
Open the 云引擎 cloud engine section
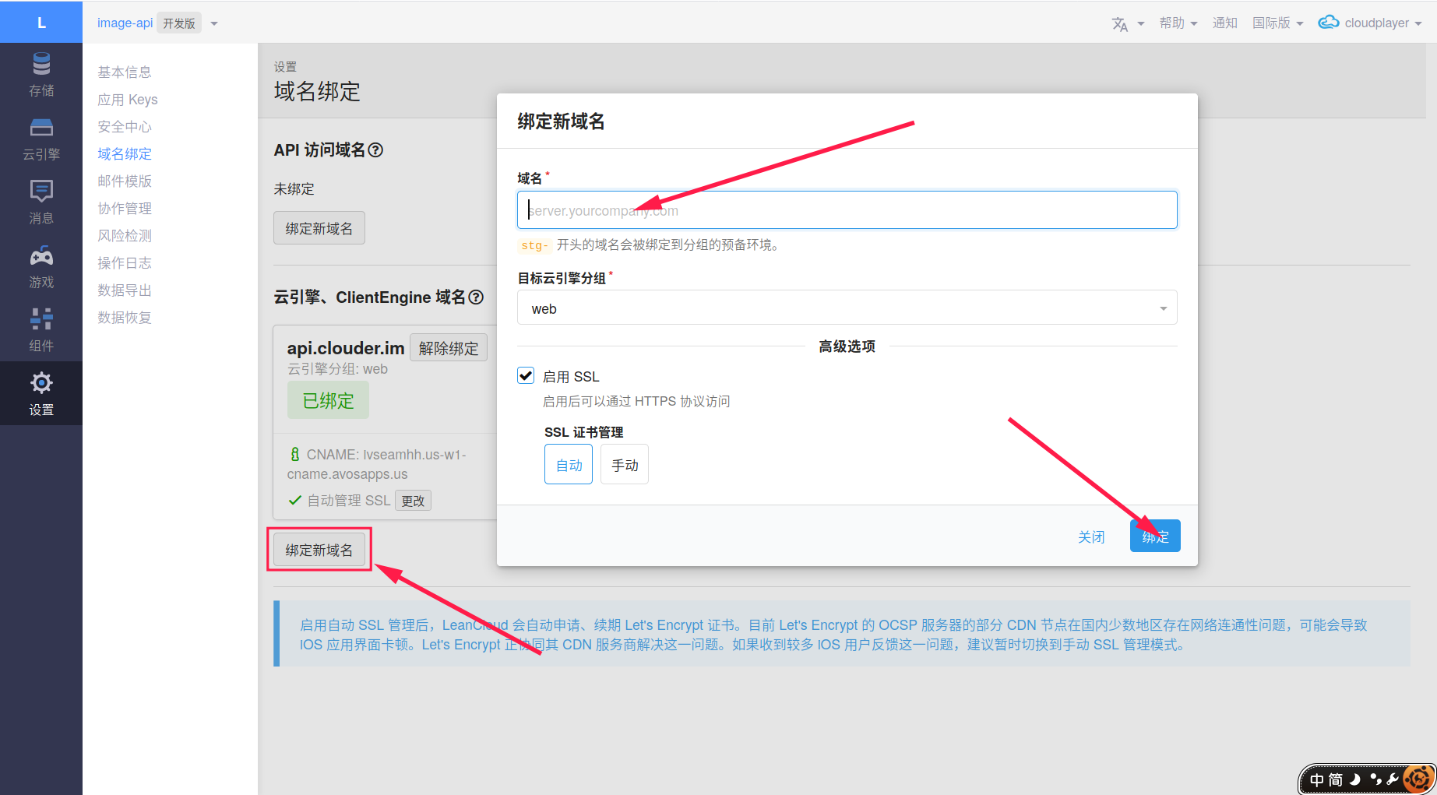(41, 139)
